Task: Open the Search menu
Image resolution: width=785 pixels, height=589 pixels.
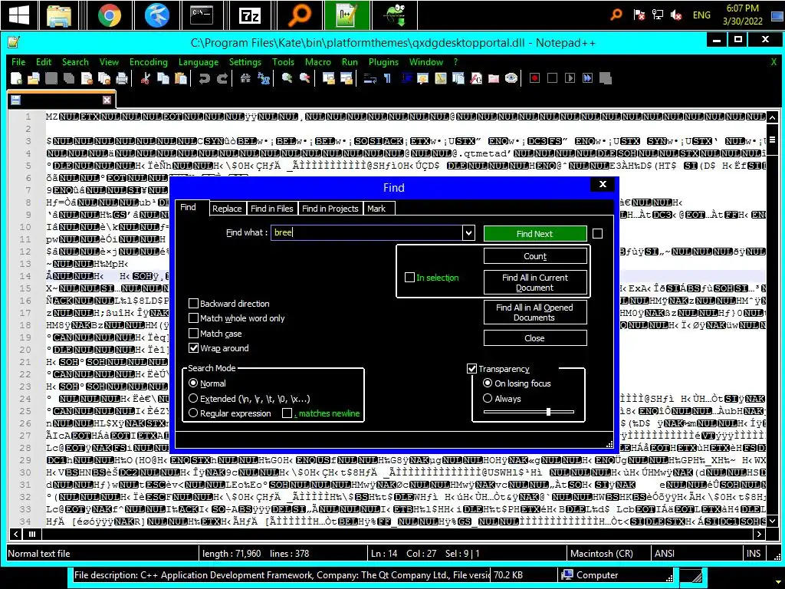Action: [x=75, y=62]
